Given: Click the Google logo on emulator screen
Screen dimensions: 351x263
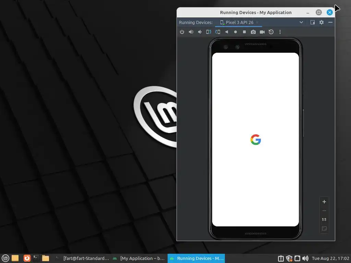Looking at the screenshot, I should [x=256, y=140].
